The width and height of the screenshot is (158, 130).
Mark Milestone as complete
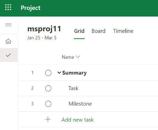click(48, 104)
